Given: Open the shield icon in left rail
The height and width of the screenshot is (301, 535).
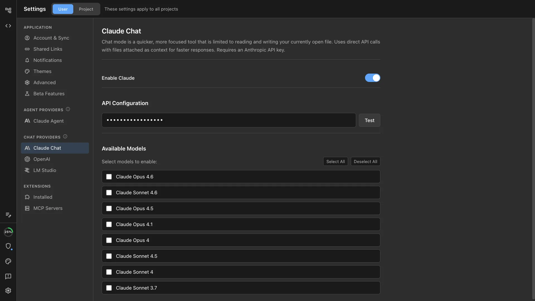Looking at the screenshot, I should pos(8,246).
